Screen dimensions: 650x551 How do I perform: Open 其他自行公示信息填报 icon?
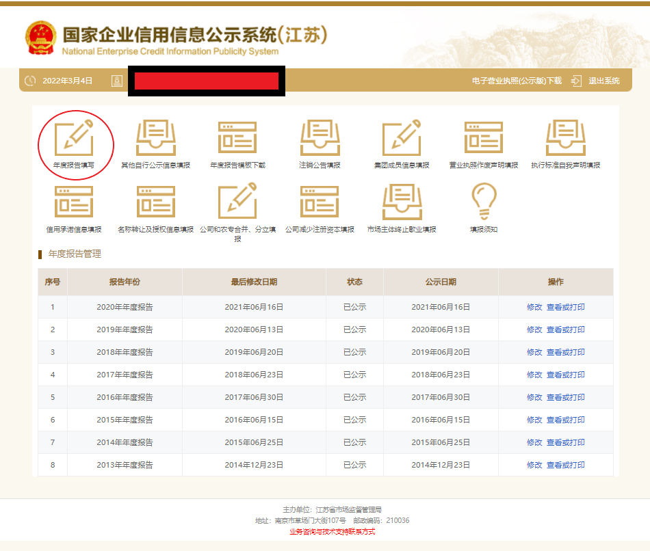(155, 137)
